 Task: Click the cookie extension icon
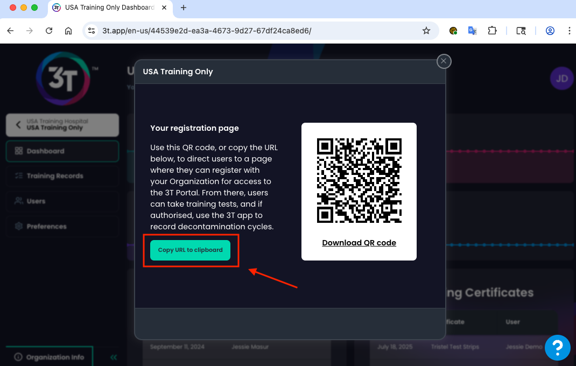click(x=453, y=31)
